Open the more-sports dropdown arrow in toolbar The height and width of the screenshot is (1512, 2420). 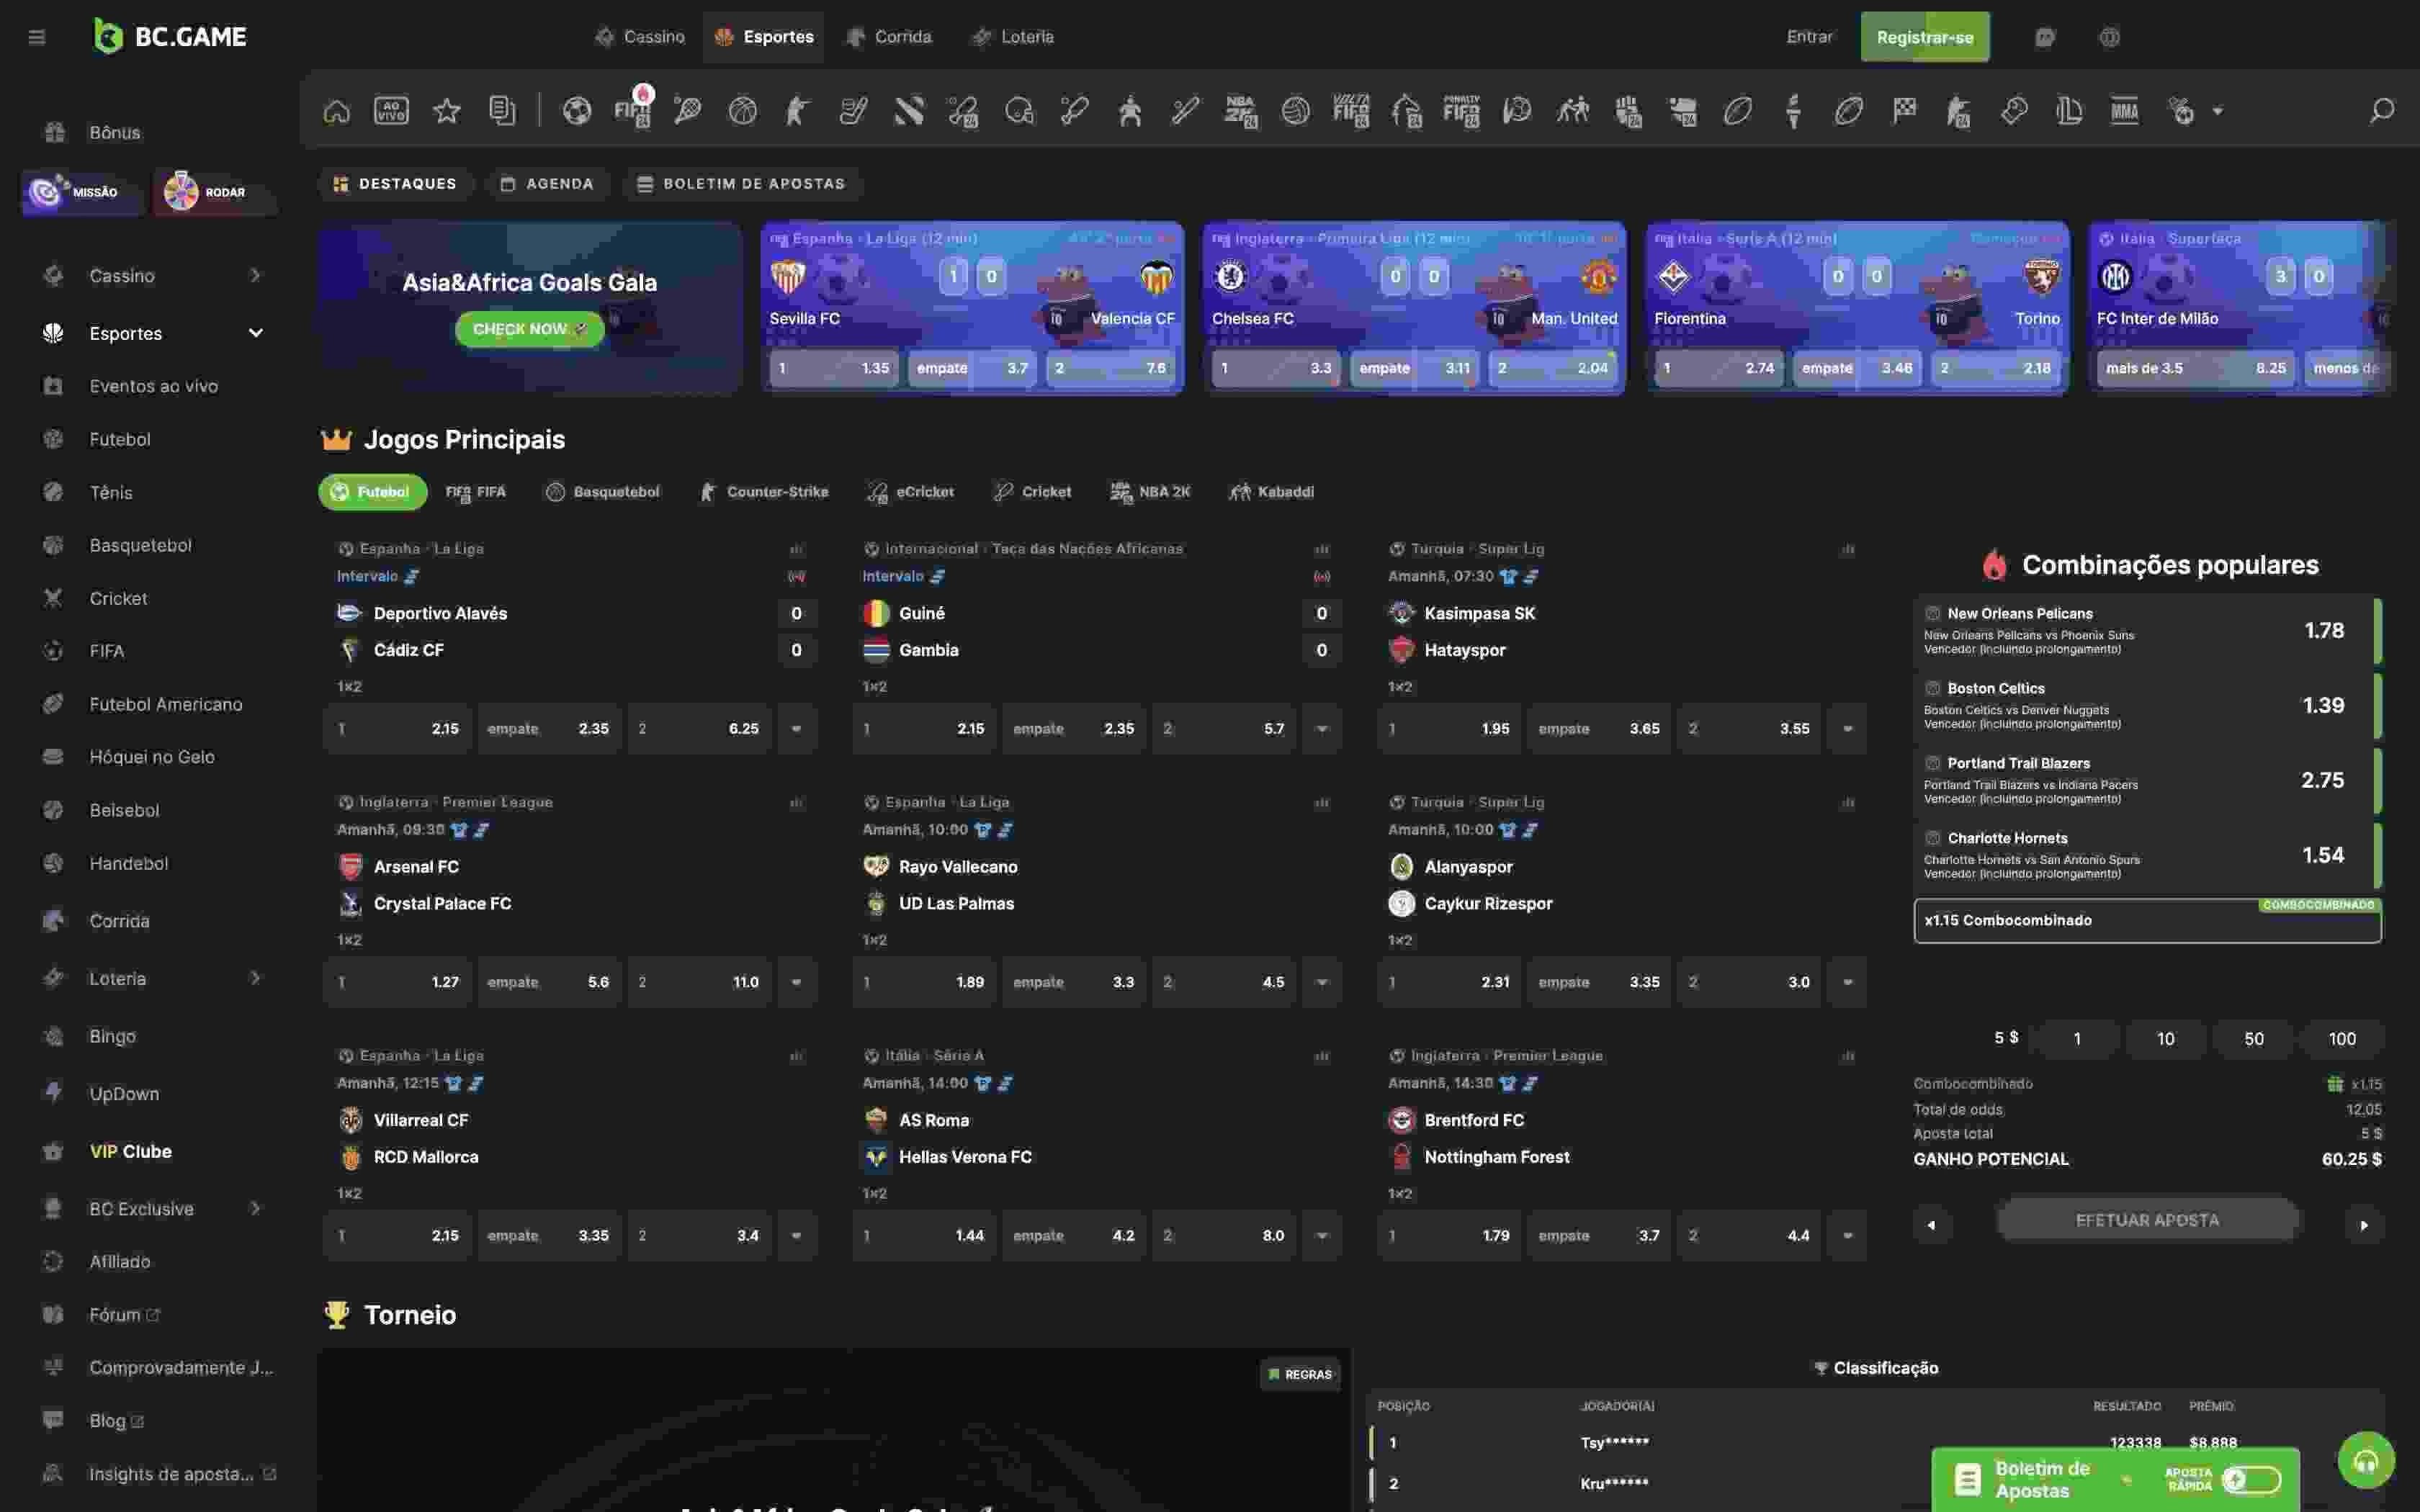coord(2218,111)
